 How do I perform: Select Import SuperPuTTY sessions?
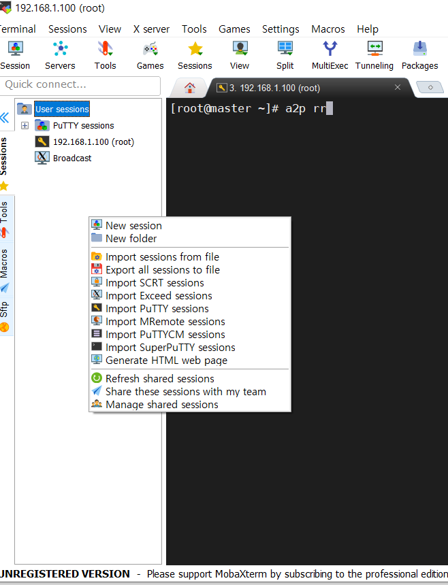[190, 348]
